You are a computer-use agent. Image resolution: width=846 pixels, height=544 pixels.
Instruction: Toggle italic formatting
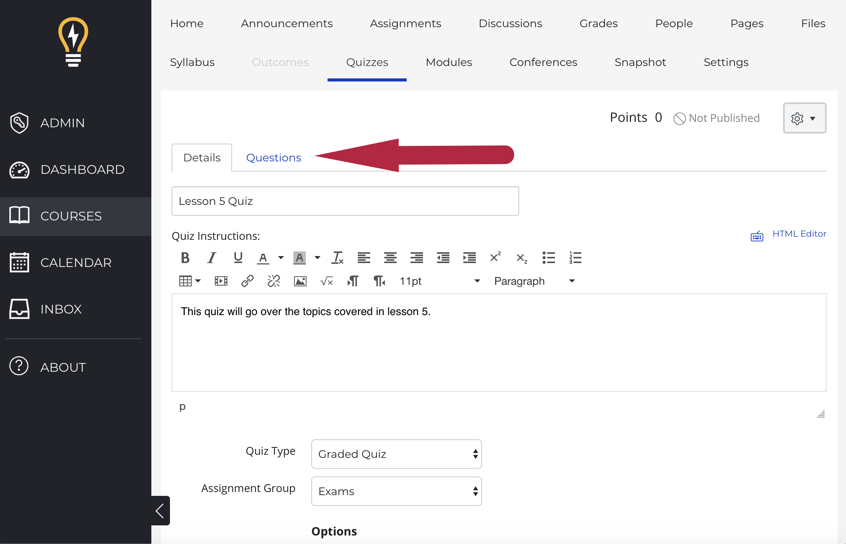(211, 258)
